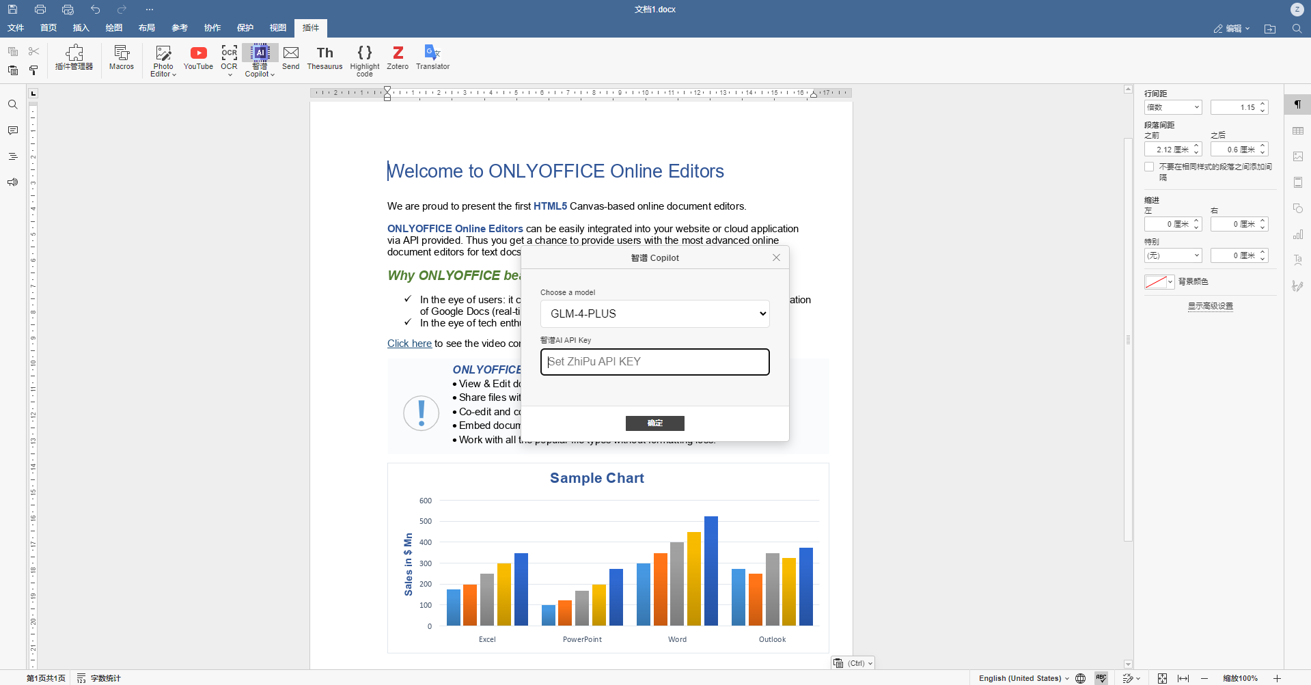Open the Chart settings in right sidebar
Screen dimensions: 1311x685
1298,234
